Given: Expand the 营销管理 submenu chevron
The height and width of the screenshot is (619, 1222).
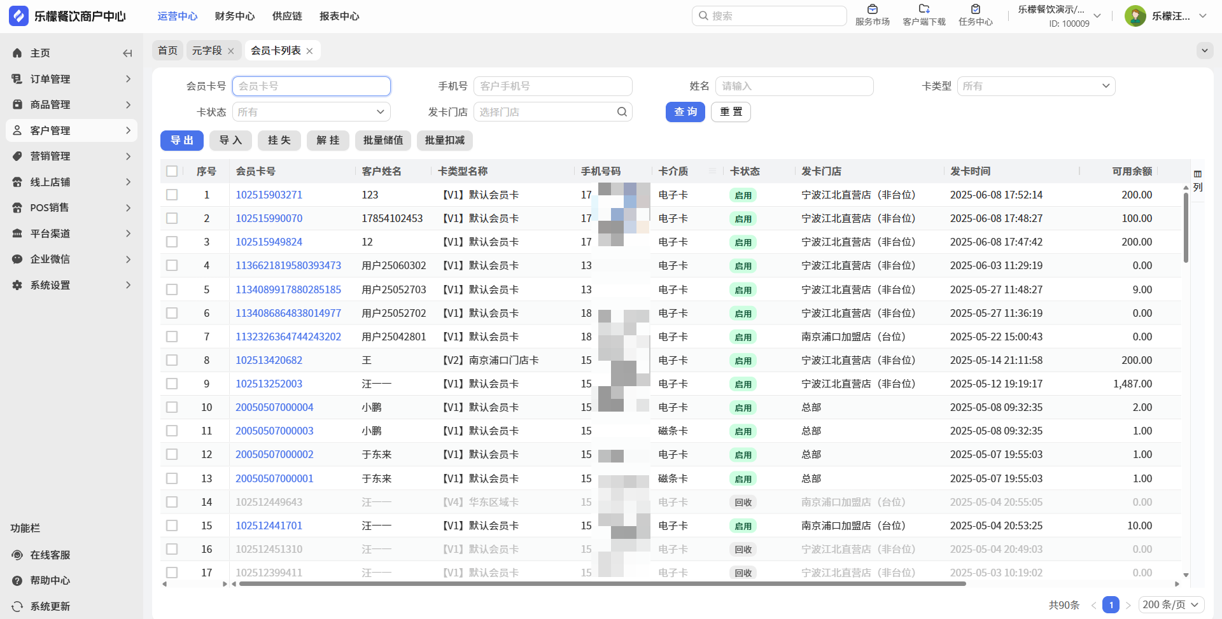Looking at the screenshot, I should pos(128,156).
